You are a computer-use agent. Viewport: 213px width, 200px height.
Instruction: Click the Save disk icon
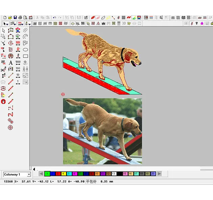(15, 17)
